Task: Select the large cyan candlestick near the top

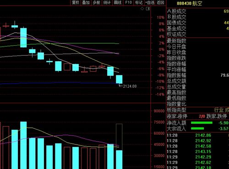Action: 23,37
